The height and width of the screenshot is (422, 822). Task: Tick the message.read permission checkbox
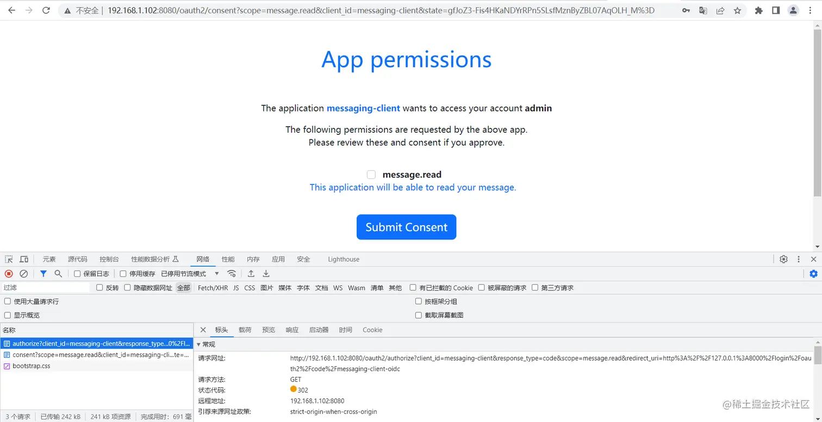point(371,175)
